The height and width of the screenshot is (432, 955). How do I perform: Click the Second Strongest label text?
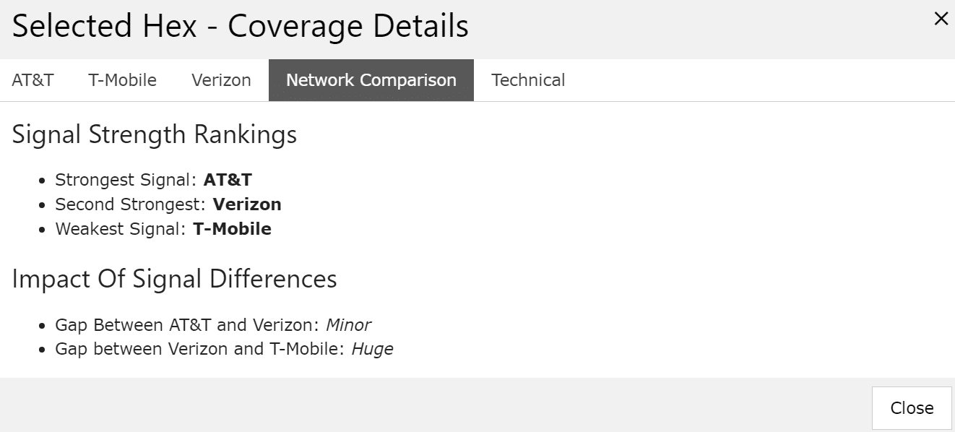pyautogui.click(x=131, y=204)
